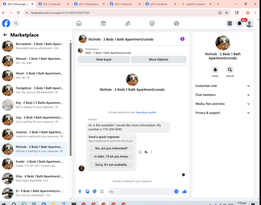
Task: Expand Customize chat section
Action: 222,86
